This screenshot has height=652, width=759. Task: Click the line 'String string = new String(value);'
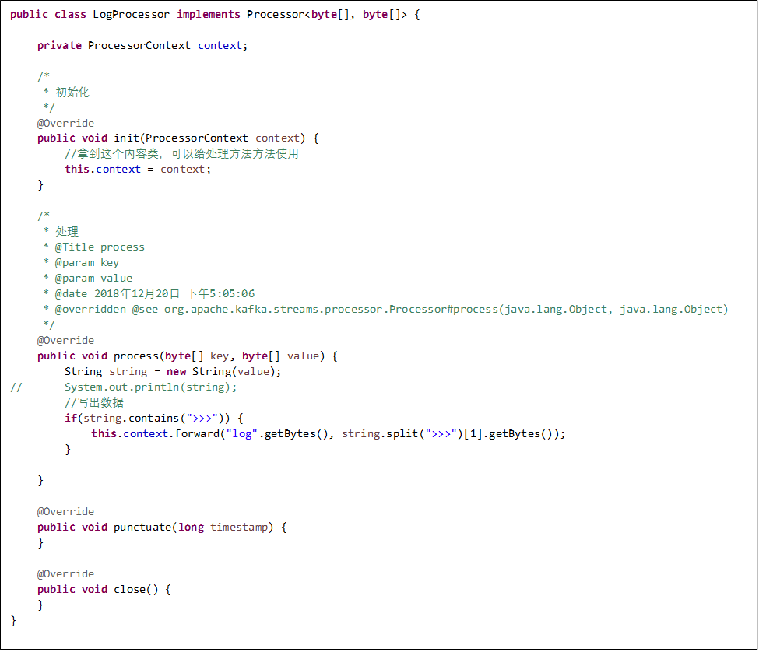tap(173, 371)
